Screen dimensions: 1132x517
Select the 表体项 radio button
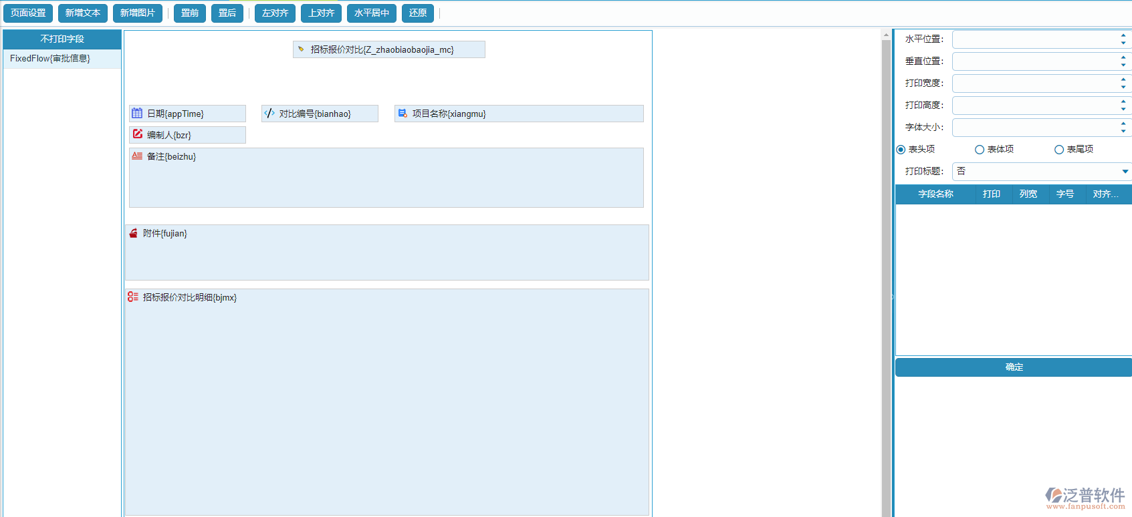980,150
